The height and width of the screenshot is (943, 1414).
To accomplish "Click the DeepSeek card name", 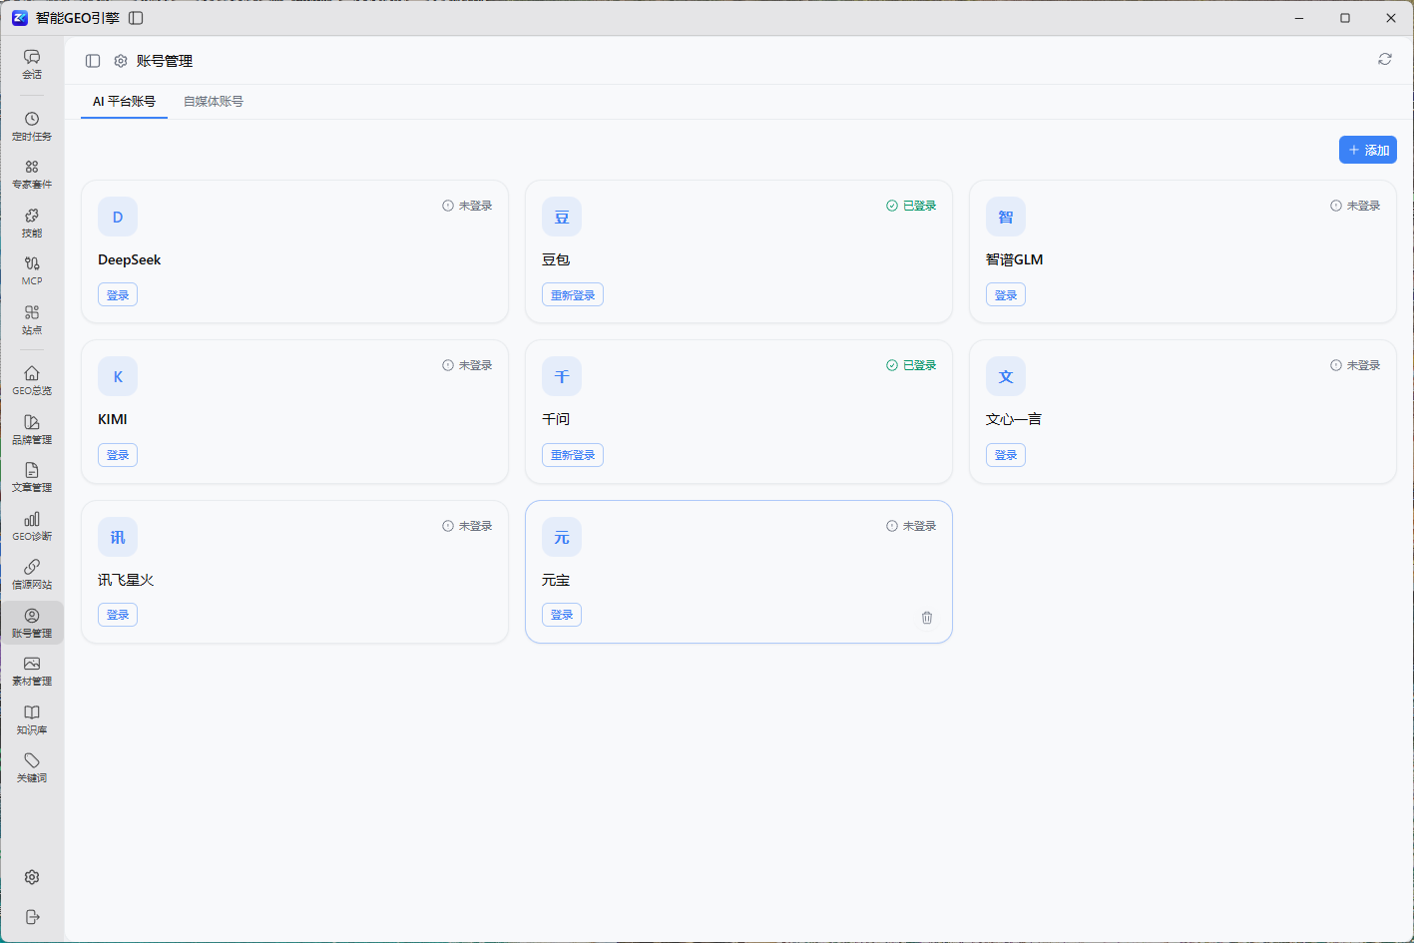I will coord(129,259).
